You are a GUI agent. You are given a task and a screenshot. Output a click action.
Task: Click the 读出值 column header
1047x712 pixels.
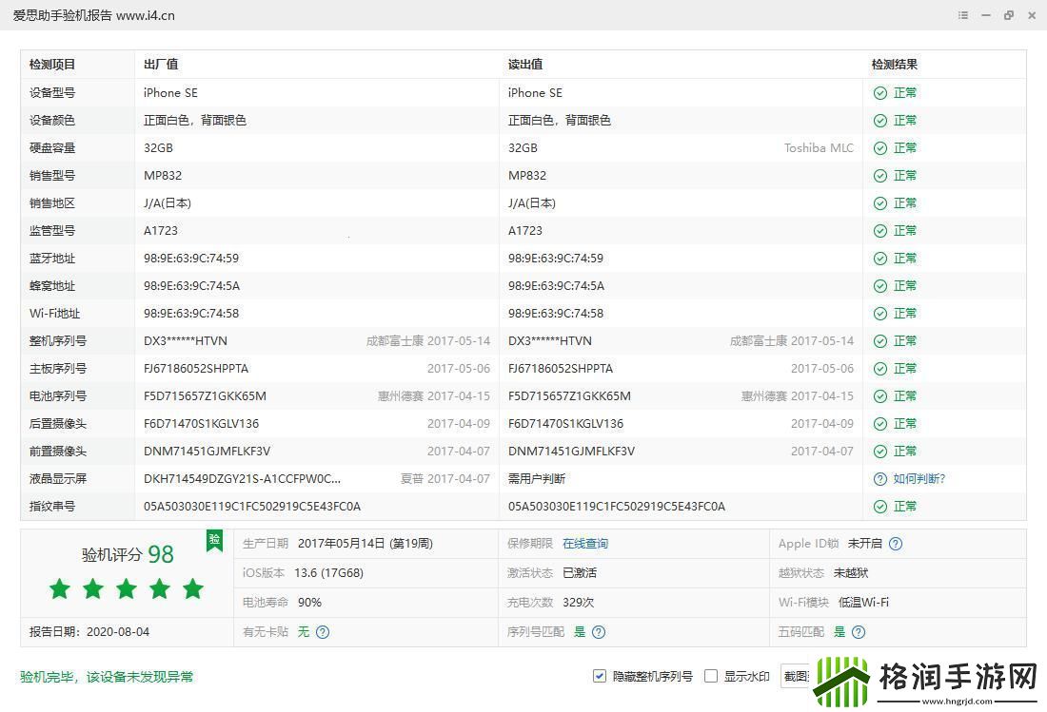tap(524, 65)
